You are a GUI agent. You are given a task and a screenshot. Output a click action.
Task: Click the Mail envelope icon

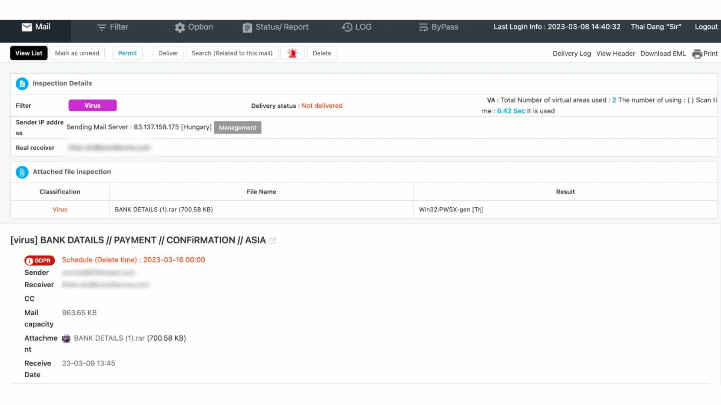click(x=26, y=26)
